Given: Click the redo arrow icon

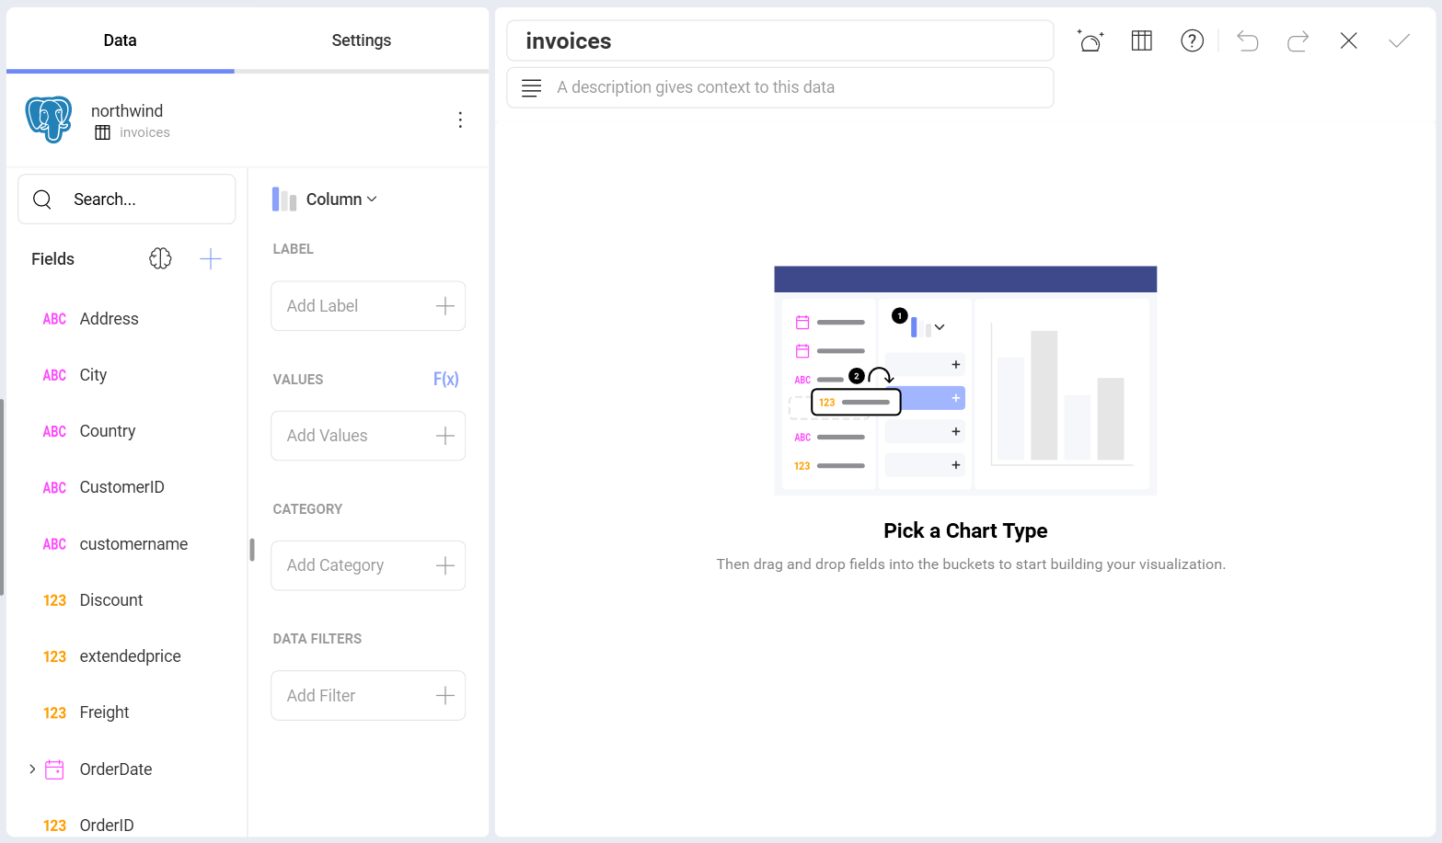Looking at the screenshot, I should 1298,40.
